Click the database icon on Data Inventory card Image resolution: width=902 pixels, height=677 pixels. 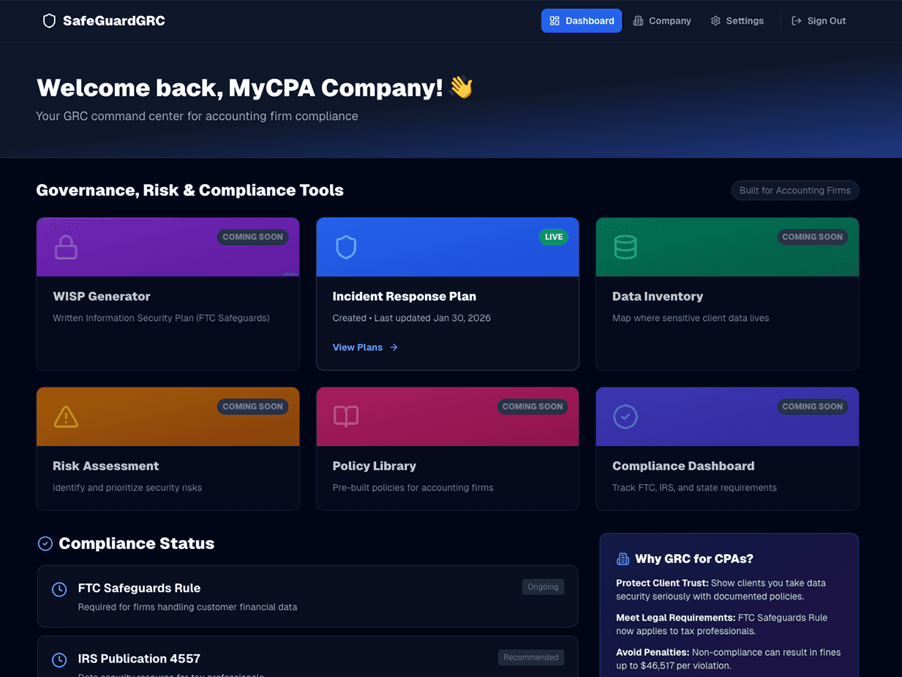(625, 247)
